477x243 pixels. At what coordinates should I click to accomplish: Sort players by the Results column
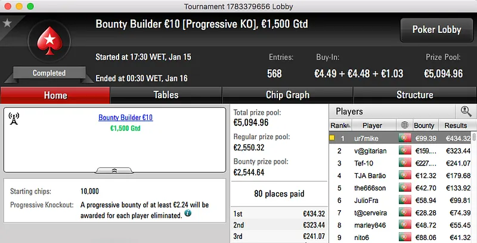pyautogui.click(x=456, y=125)
